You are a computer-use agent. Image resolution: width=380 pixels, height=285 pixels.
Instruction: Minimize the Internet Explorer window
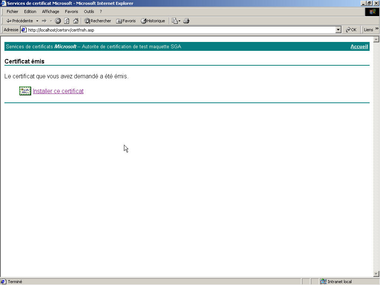363,3
